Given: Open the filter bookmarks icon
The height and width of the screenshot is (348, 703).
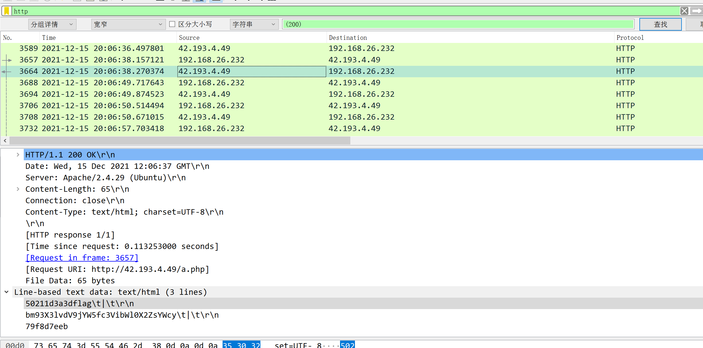Looking at the screenshot, I should [x=6, y=11].
